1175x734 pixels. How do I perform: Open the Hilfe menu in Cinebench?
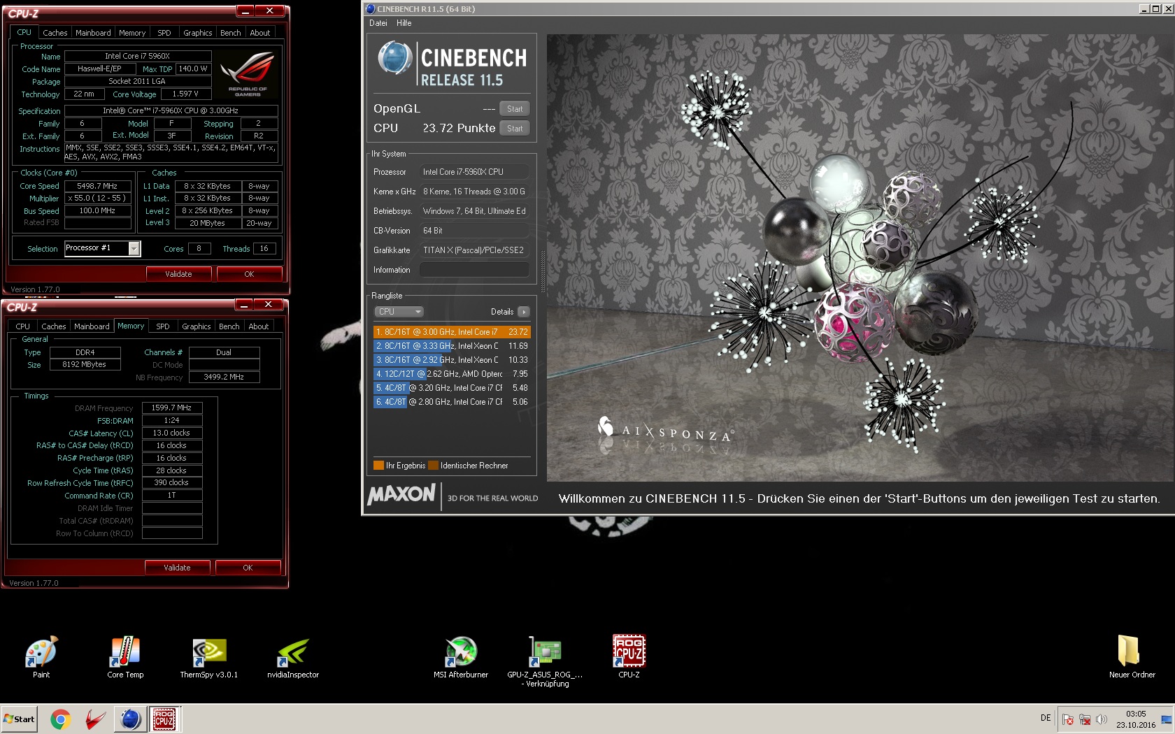404,23
